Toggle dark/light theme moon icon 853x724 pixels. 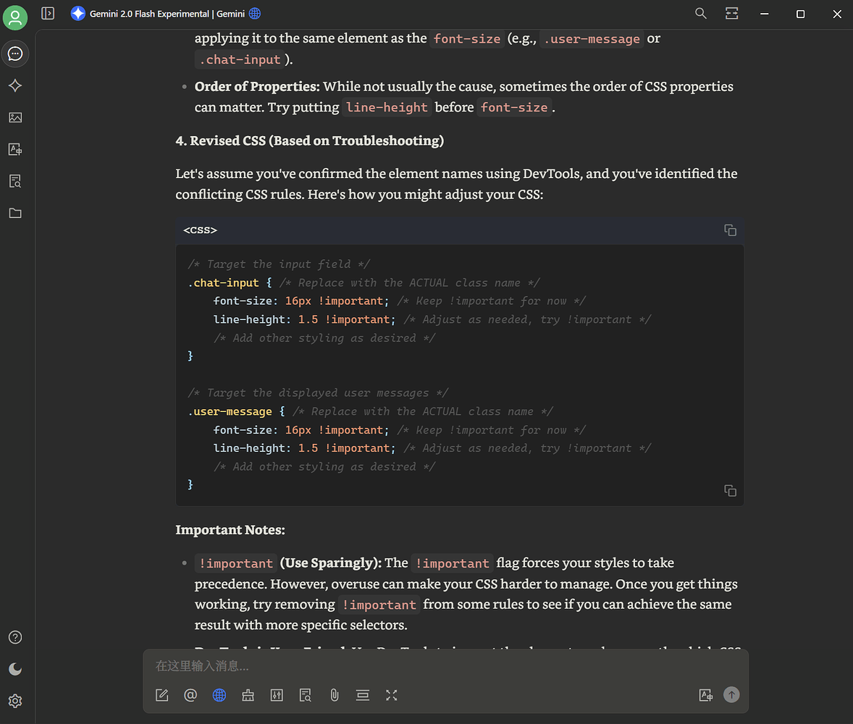15,669
